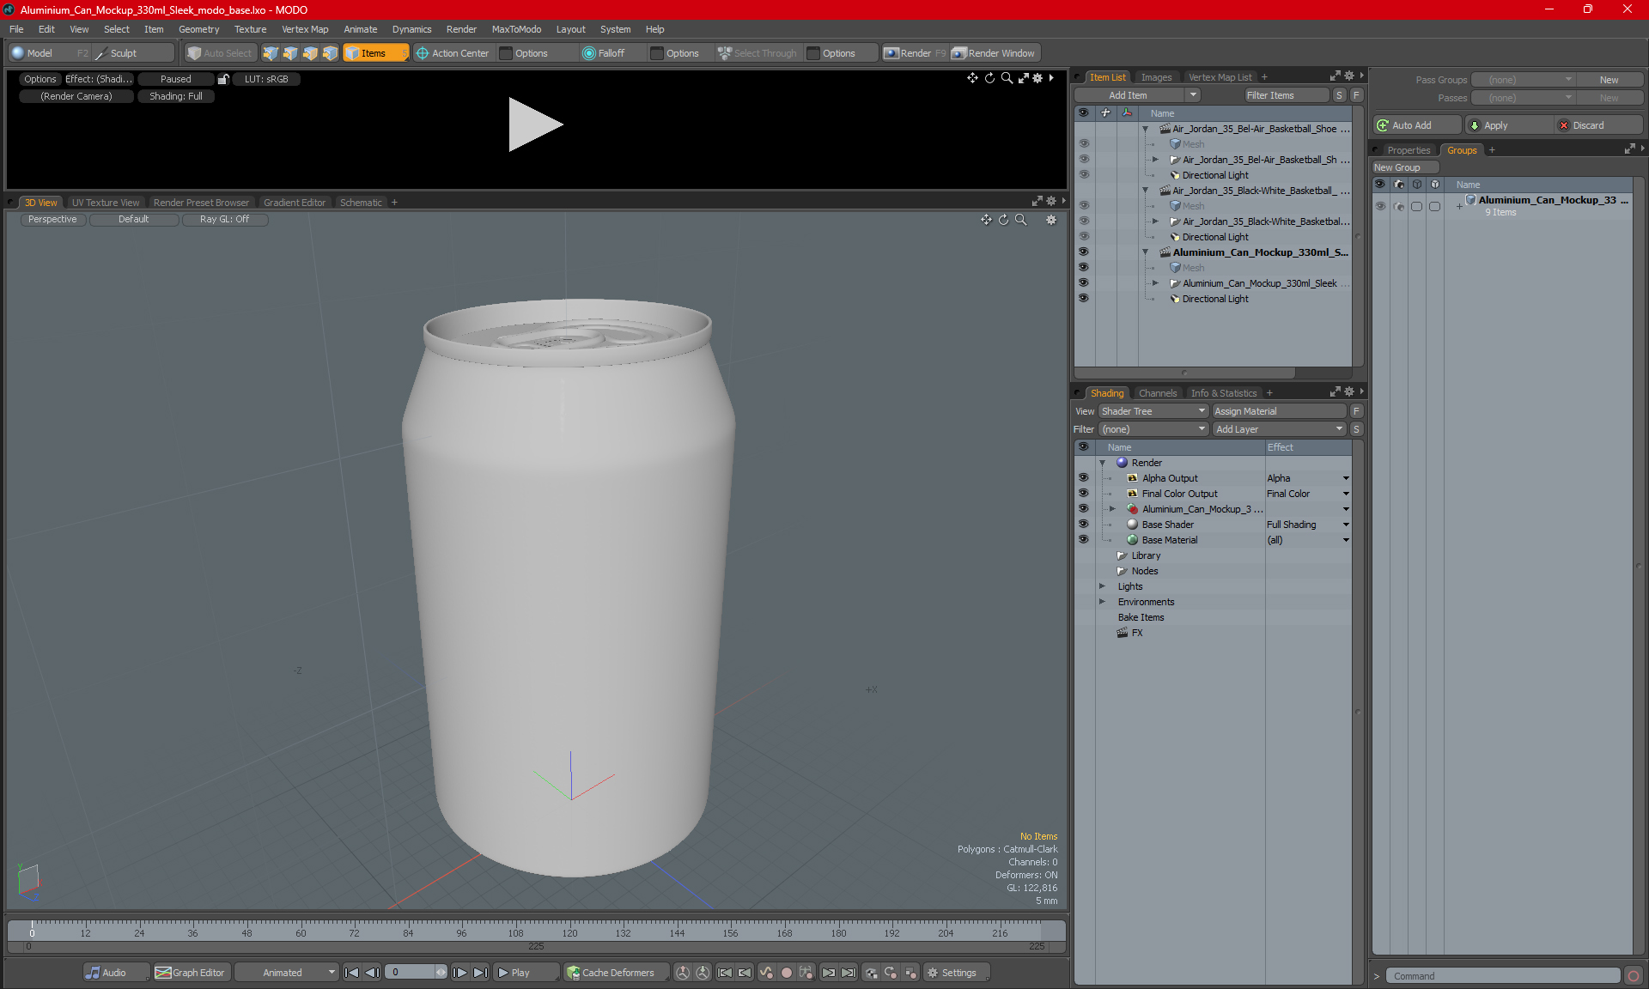Start the preview render play button
Viewport: 1649px width, 989px height.
[x=534, y=124]
